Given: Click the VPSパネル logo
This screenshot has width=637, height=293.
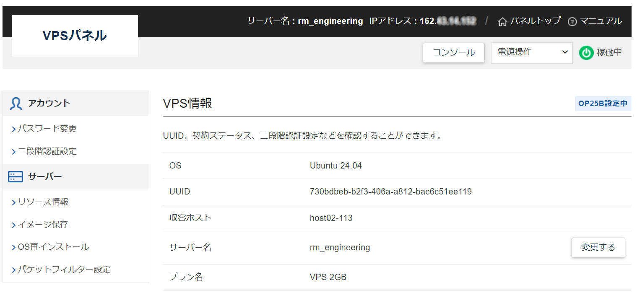Looking at the screenshot, I should 75,36.
